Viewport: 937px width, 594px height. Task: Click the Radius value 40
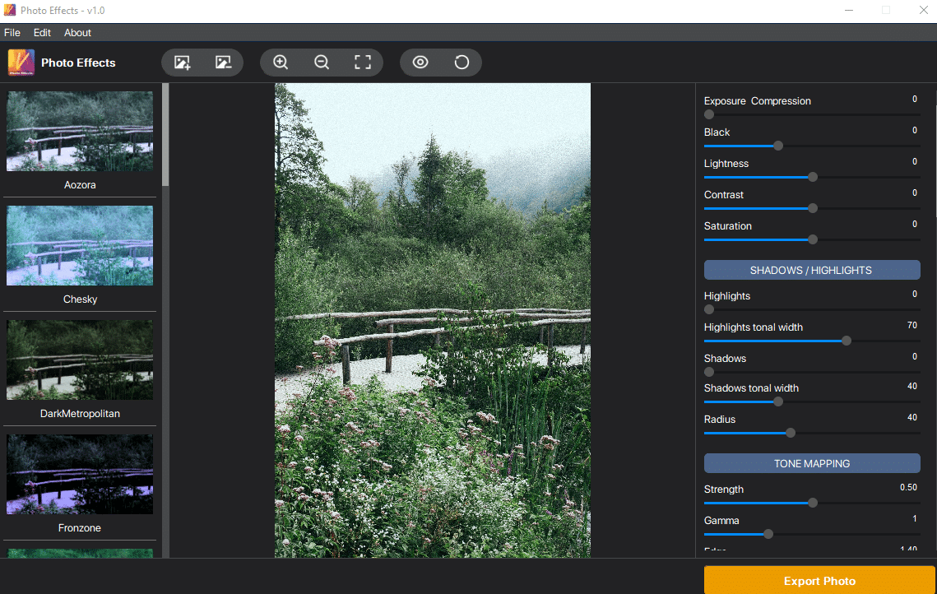pyautogui.click(x=911, y=417)
